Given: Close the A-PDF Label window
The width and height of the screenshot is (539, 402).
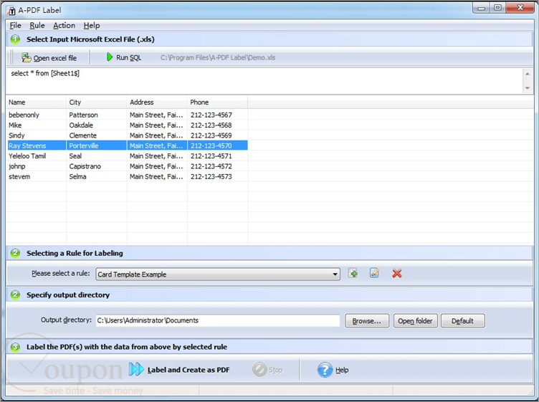Looking at the screenshot, I should [520, 8].
